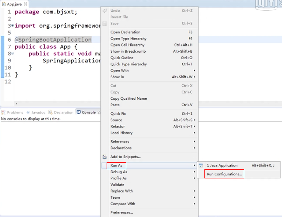Open the Problems view tab

[x=12, y=112]
